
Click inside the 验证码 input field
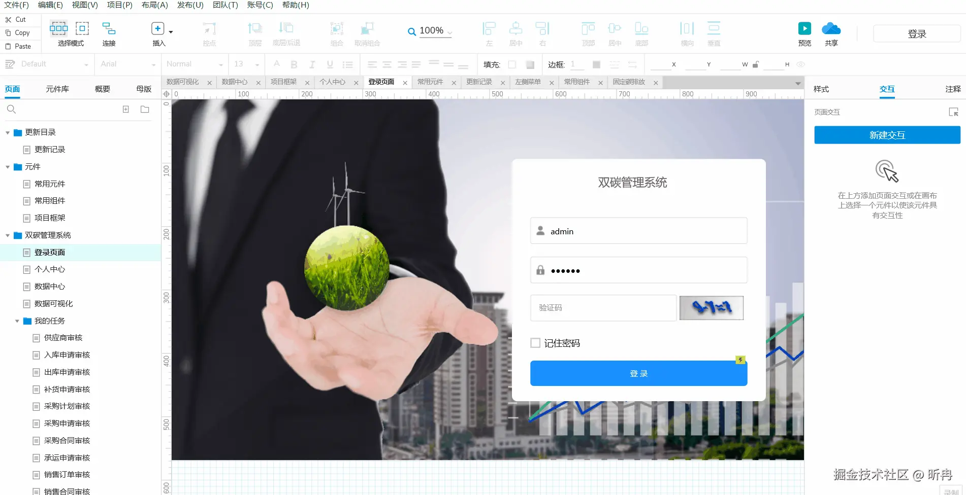(602, 308)
